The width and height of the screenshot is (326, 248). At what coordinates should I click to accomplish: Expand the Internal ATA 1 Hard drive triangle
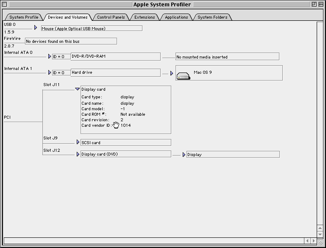click(50, 72)
